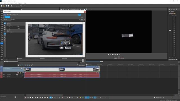Select the Show Properties tool in Pan/Crop
Screen dimensions: 180x101
tap(5, 23)
